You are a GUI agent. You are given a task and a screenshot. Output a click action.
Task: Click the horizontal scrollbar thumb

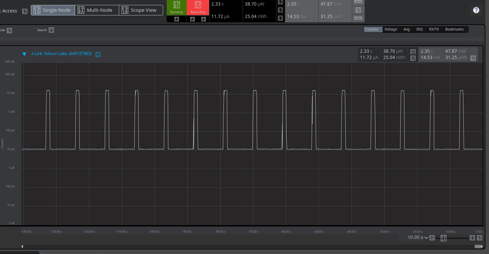pyautogui.click(x=478, y=246)
